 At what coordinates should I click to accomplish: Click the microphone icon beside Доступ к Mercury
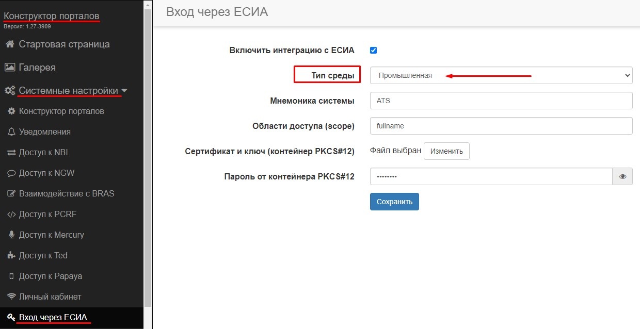tap(11, 235)
